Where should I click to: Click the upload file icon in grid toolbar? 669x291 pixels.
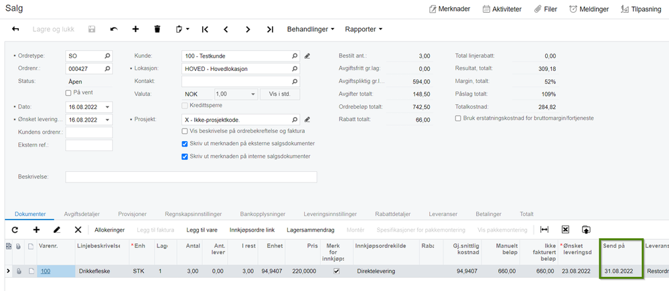click(586, 229)
